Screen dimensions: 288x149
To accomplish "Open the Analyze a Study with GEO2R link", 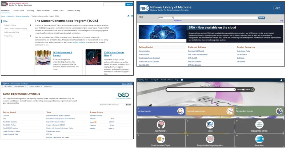I will click(56, 125).
